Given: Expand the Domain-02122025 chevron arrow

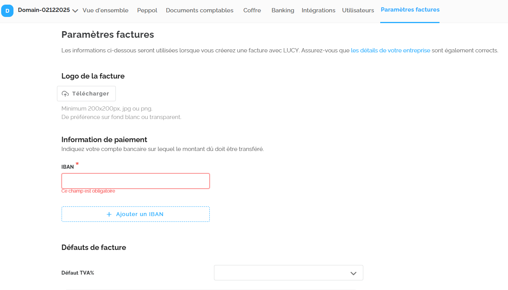Looking at the screenshot, I should [x=75, y=11].
